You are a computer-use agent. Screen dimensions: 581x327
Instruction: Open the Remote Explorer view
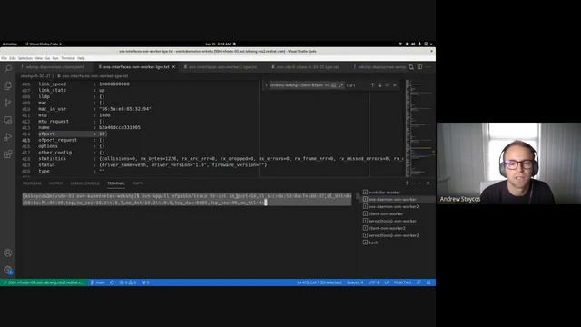point(8,120)
